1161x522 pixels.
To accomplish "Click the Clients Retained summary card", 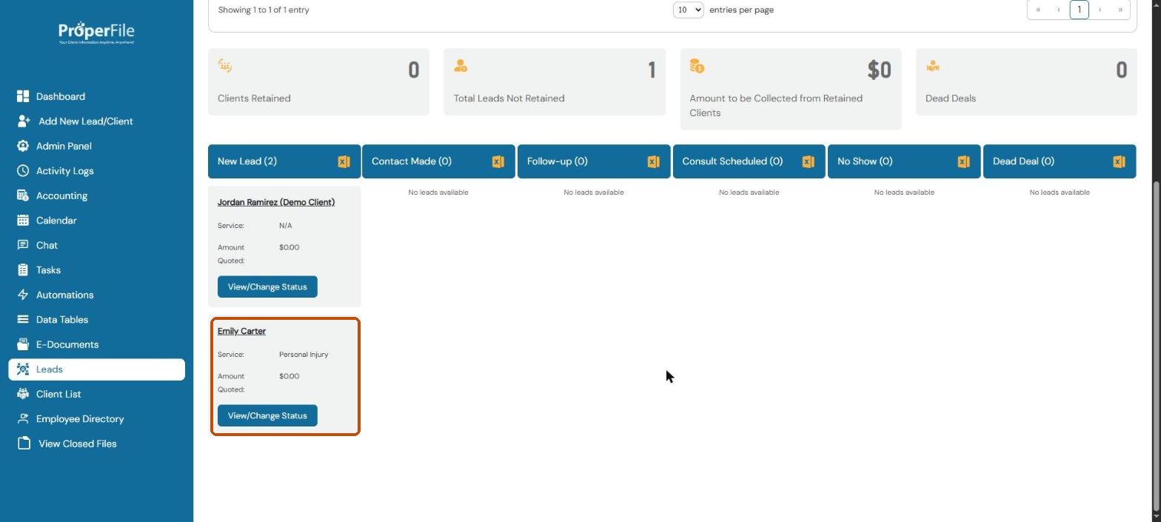I will click(x=318, y=82).
